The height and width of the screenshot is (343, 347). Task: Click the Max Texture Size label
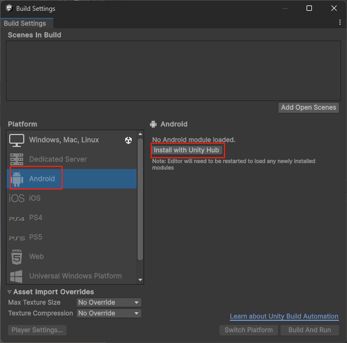35,302
